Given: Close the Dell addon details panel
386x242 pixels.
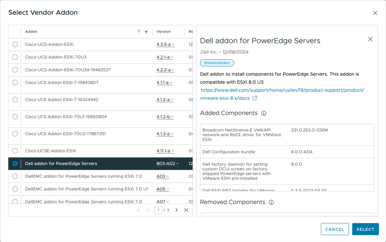Looking at the screenshot, I should [370, 39].
